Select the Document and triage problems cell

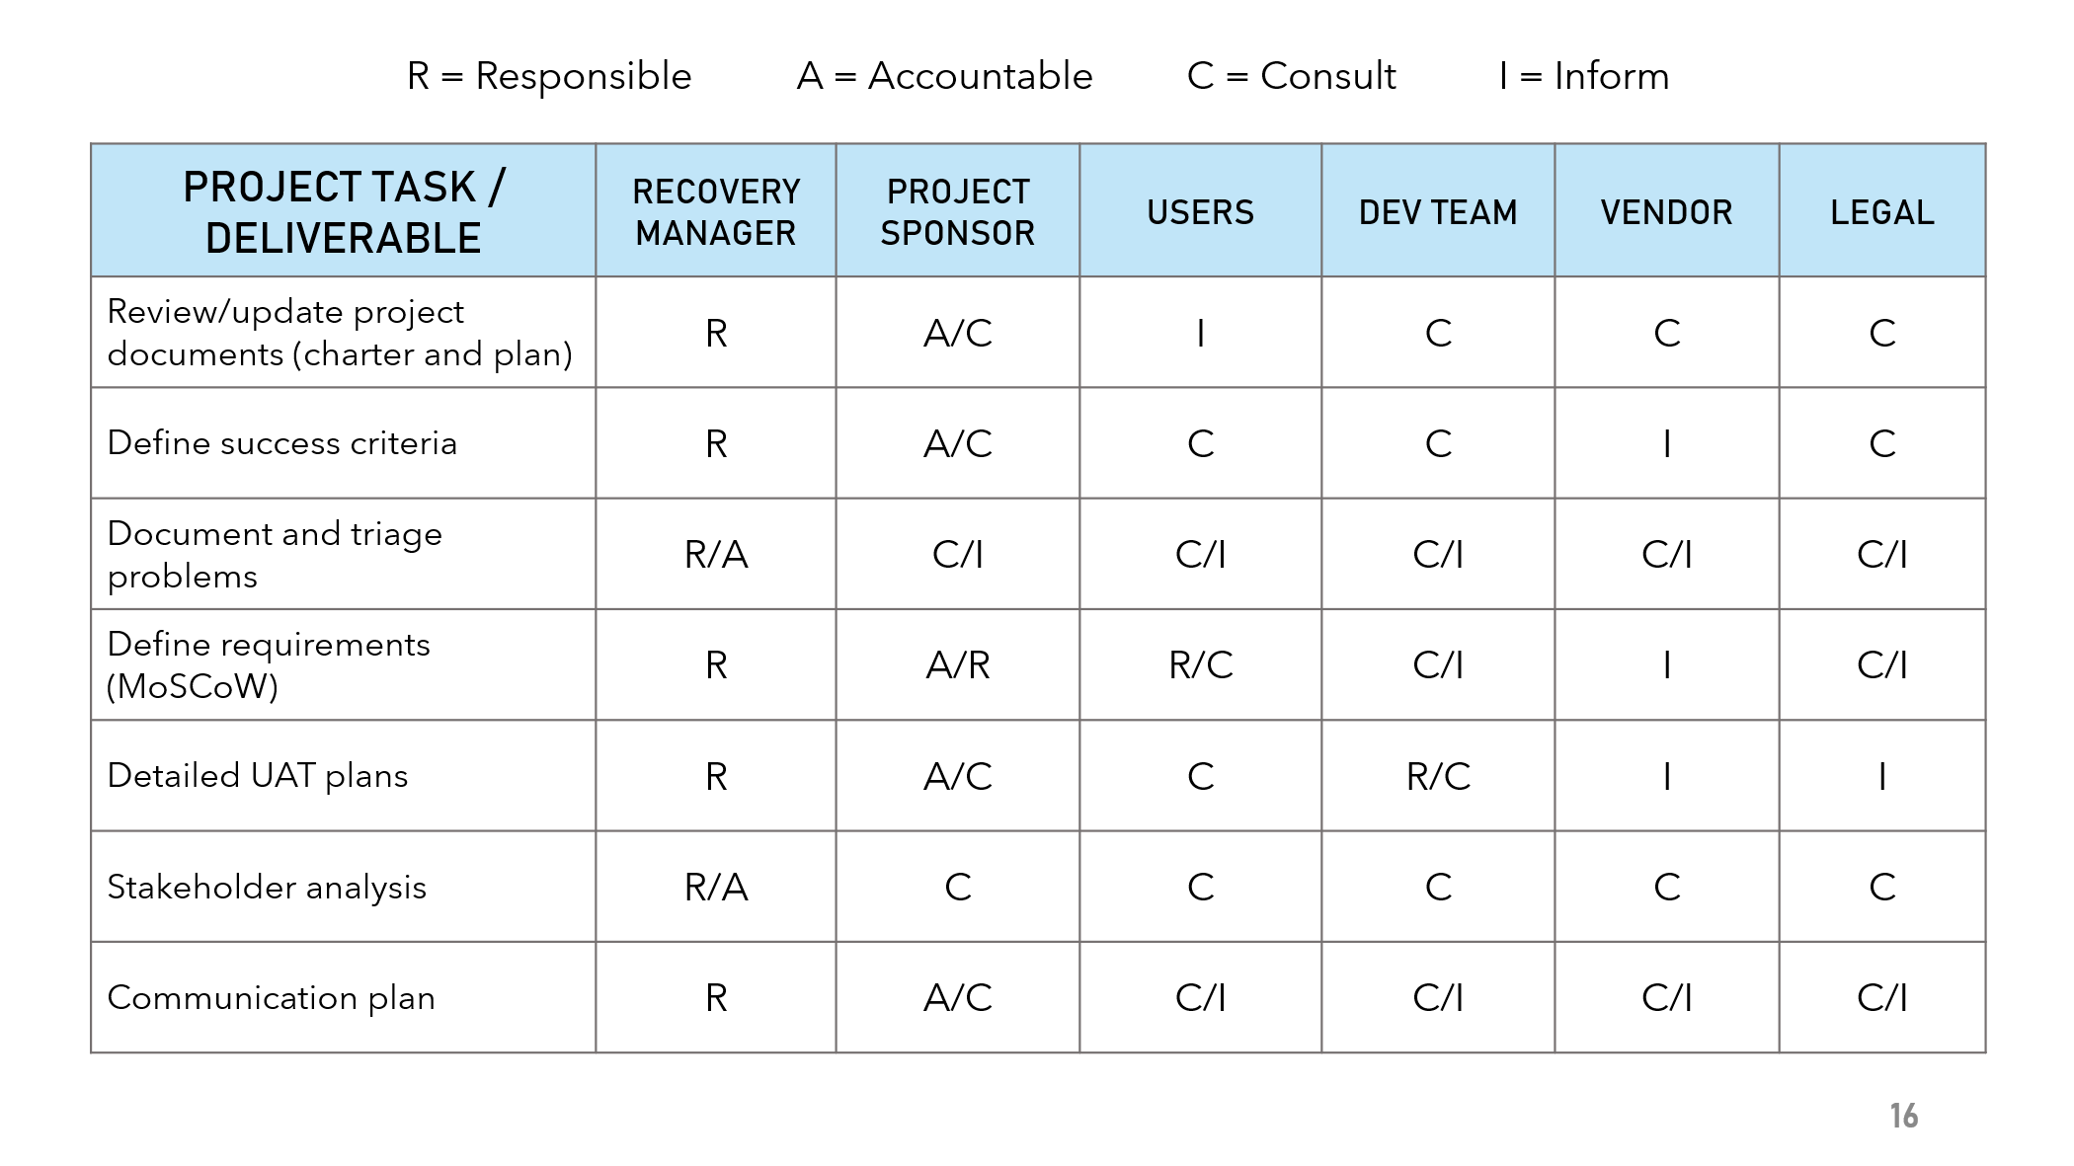point(343,554)
